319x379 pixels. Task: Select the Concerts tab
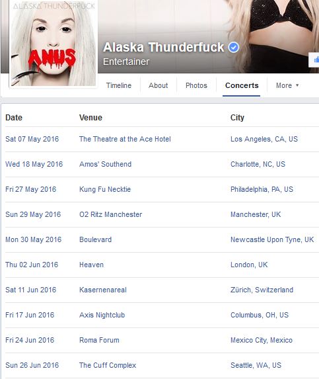tap(242, 85)
